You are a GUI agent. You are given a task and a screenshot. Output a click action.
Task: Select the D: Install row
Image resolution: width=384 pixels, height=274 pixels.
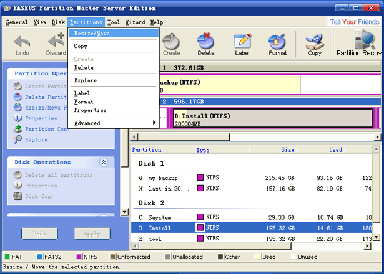pos(251,228)
